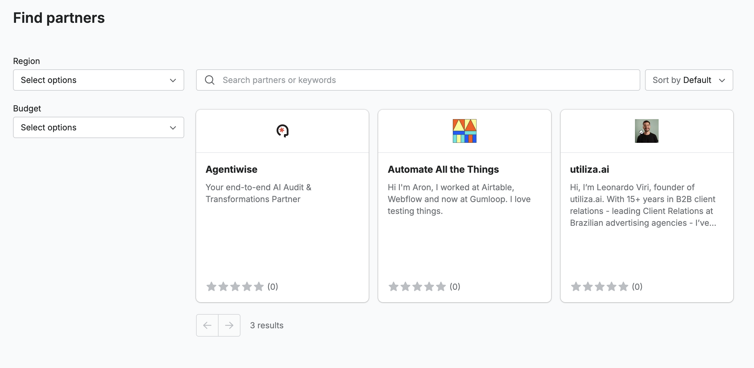Image resolution: width=754 pixels, height=368 pixels.
Task: Click the Find partners heading
Action: [x=59, y=18]
